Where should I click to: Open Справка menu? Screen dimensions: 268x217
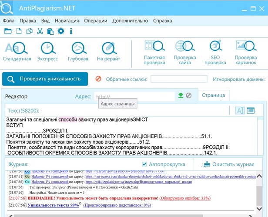162,21
